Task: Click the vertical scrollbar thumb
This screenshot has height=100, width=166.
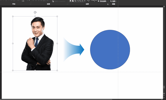Action: [x=164, y=87]
